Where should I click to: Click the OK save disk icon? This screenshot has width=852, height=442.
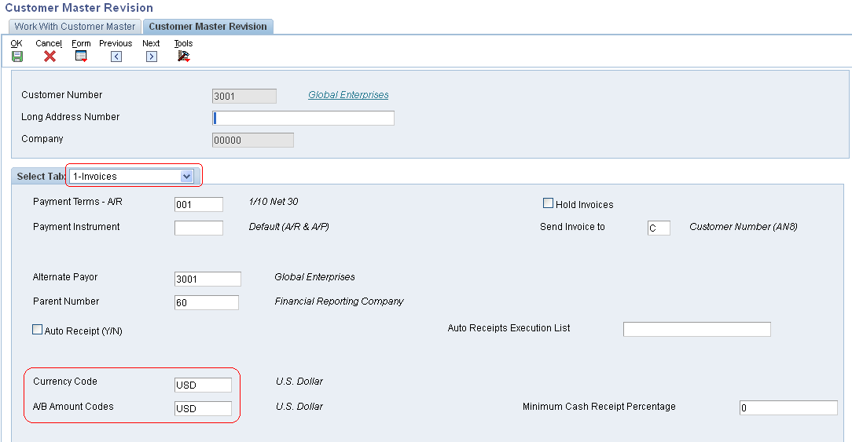point(17,57)
